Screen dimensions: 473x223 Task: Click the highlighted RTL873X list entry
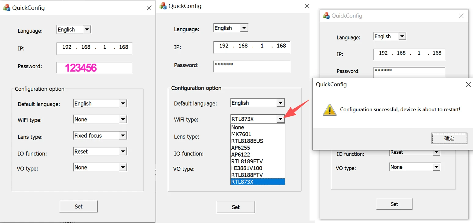(x=242, y=182)
